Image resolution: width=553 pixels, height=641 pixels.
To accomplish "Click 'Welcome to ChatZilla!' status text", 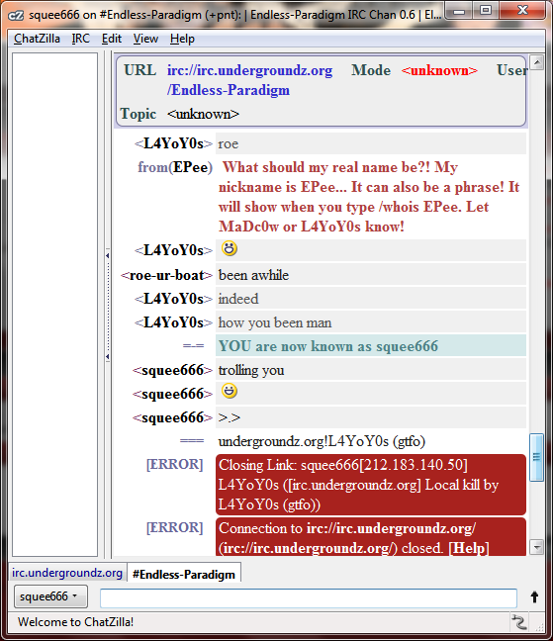I will tap(75, 622).
